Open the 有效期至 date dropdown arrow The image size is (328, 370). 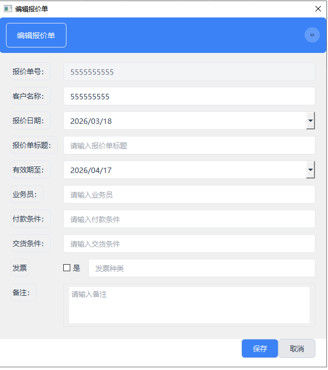[311, 170]
